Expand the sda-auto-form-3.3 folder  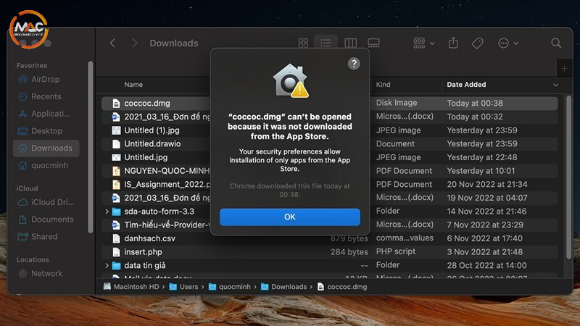point(107,212)
